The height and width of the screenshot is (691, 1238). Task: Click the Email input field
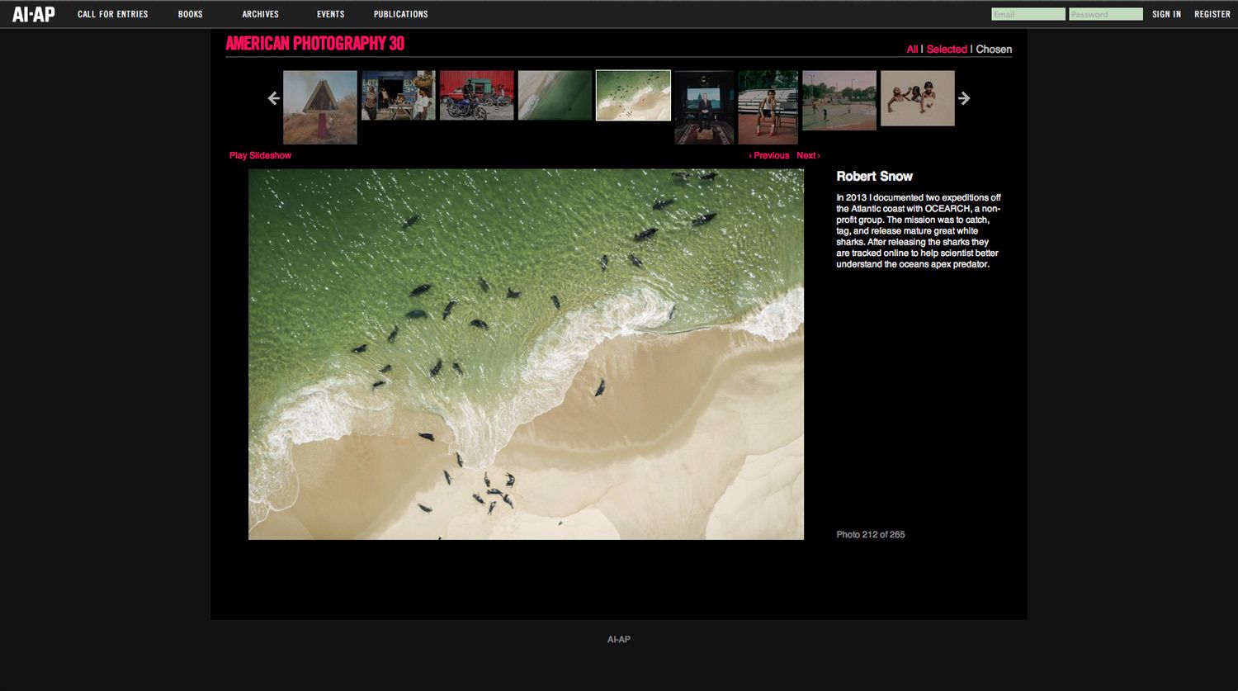tap(1028, 14)
